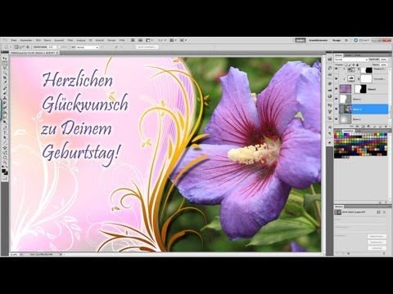Pick the first red swatch in Farbfelder
The width and height of the screenshot is (393, 294).
[x=336, y=135]
